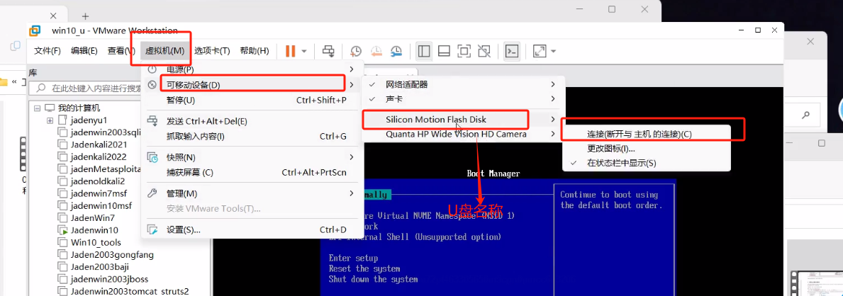Viewport: 843px width, 296px height.
Task: Click the Send Ctrl+Alt+Del toolbar icon
Action: [x=328, y=51]
